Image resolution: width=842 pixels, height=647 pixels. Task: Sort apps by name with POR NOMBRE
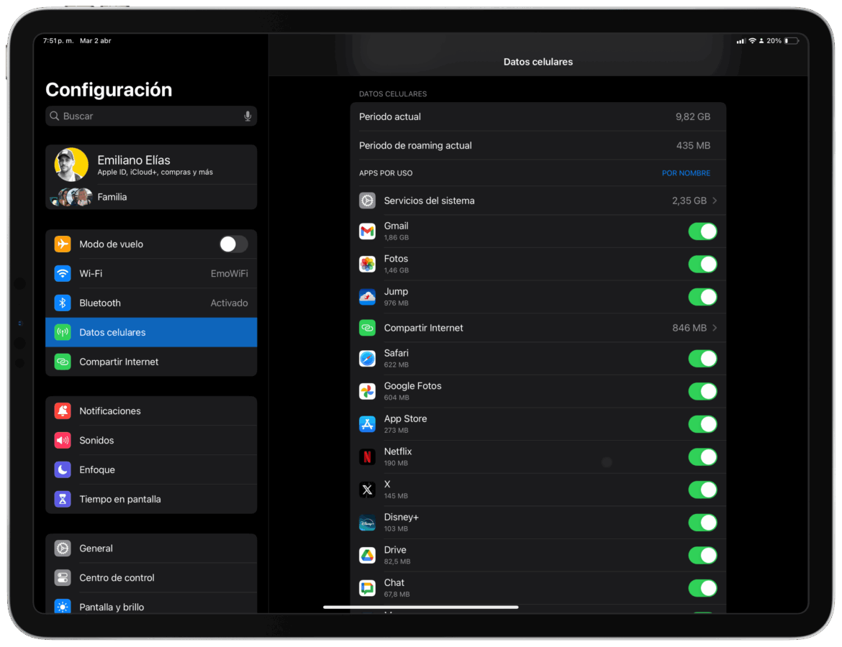[x=686, y=173]
